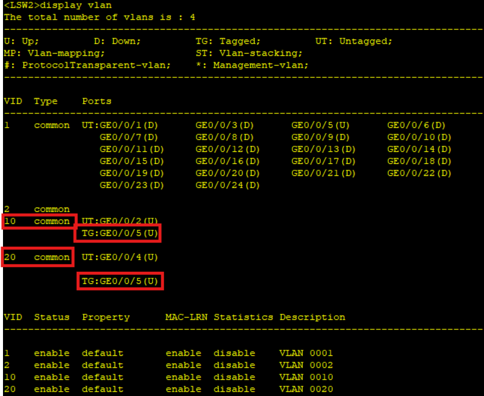Click port GE0/0/19(D)
484x396 pixels.
click(x=132, y=173)
